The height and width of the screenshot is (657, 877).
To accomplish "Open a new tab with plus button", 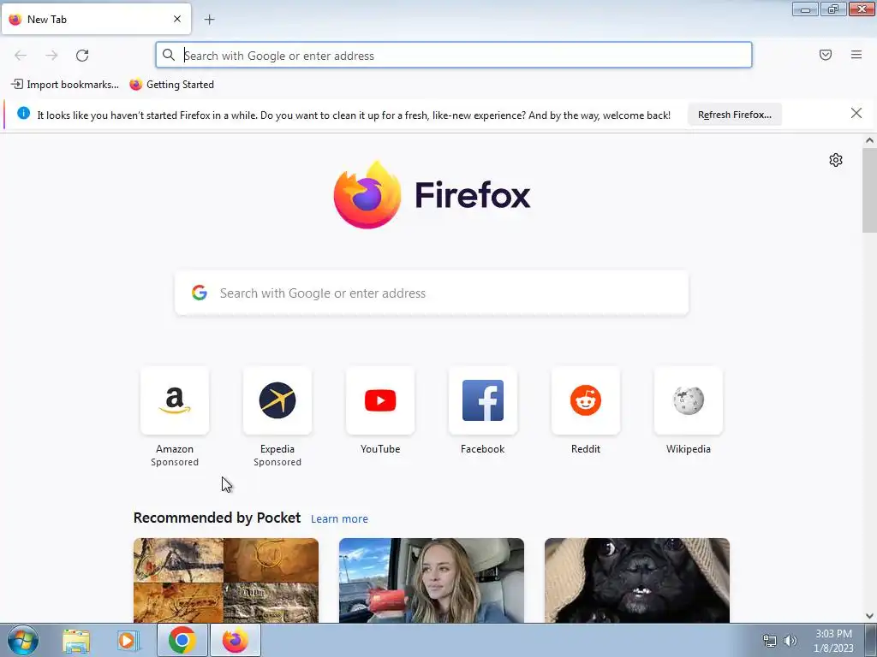I will pos(209,20).
